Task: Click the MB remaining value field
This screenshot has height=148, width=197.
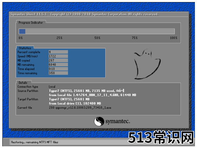Action: point(58,65)
